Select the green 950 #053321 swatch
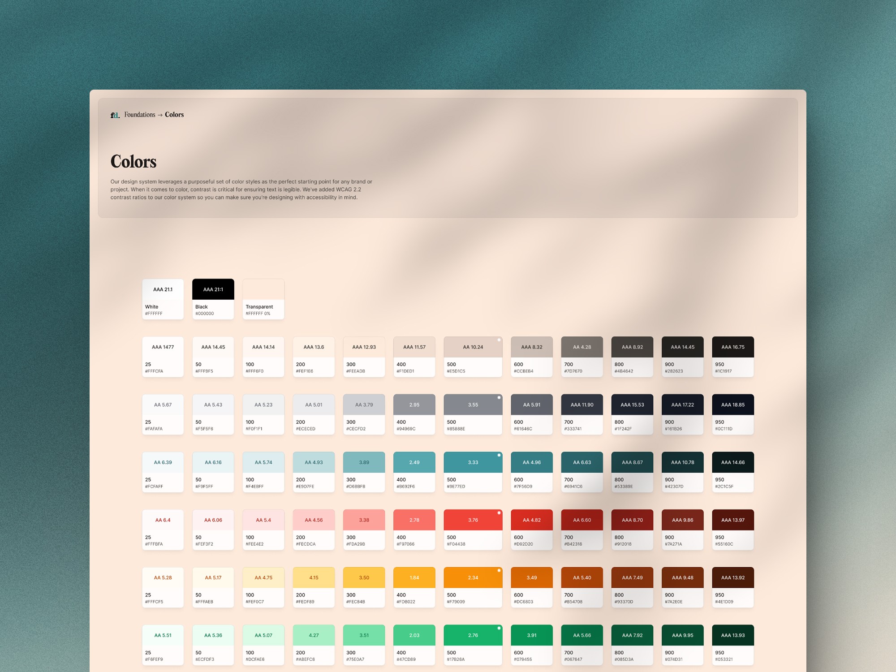The image size is (896, 672). coord(732,645)
